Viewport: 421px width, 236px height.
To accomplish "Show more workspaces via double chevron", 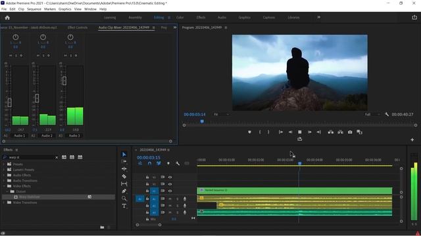I will pos(318,17).
